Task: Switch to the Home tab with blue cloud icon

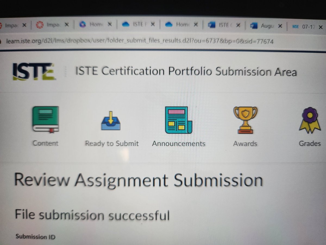Action: pos(177,25)
